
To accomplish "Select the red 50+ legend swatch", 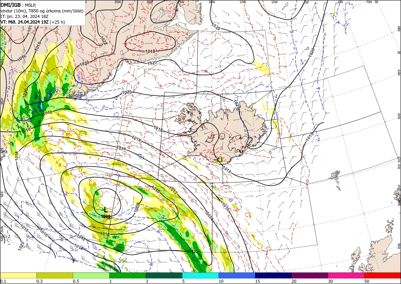I will pyautogui.click(x=383, y=275).
